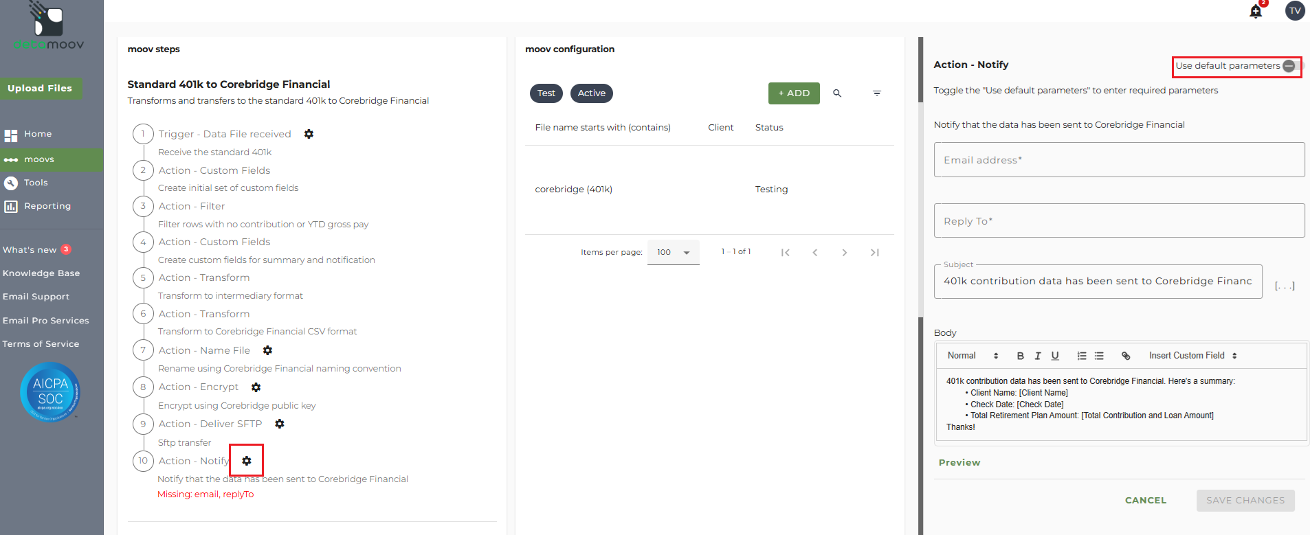Open Items per page dropdown
1310x535 pixels.
674,252
